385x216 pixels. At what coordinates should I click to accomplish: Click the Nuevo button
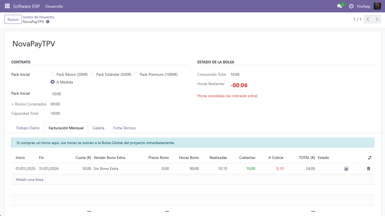coord(13,19)
